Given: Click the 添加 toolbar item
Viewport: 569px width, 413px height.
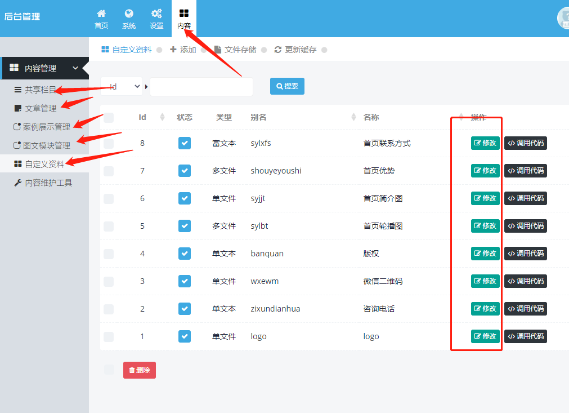Looking at the screenshot, I should pos(183,50).
